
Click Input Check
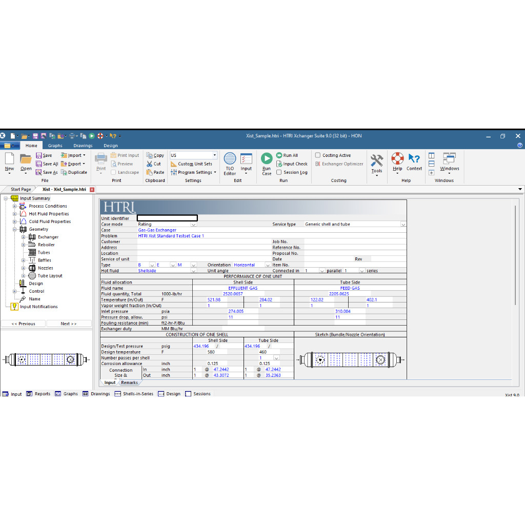pyautogui.click(x=292, y=164)
